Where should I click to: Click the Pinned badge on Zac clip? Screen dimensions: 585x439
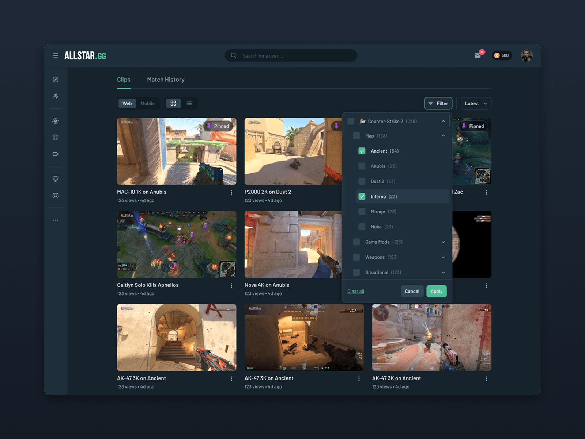pyautogui.click(x=473, y=126)
